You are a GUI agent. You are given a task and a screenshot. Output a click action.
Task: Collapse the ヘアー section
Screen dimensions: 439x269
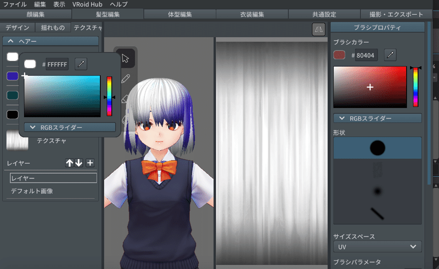click(50, 41)
